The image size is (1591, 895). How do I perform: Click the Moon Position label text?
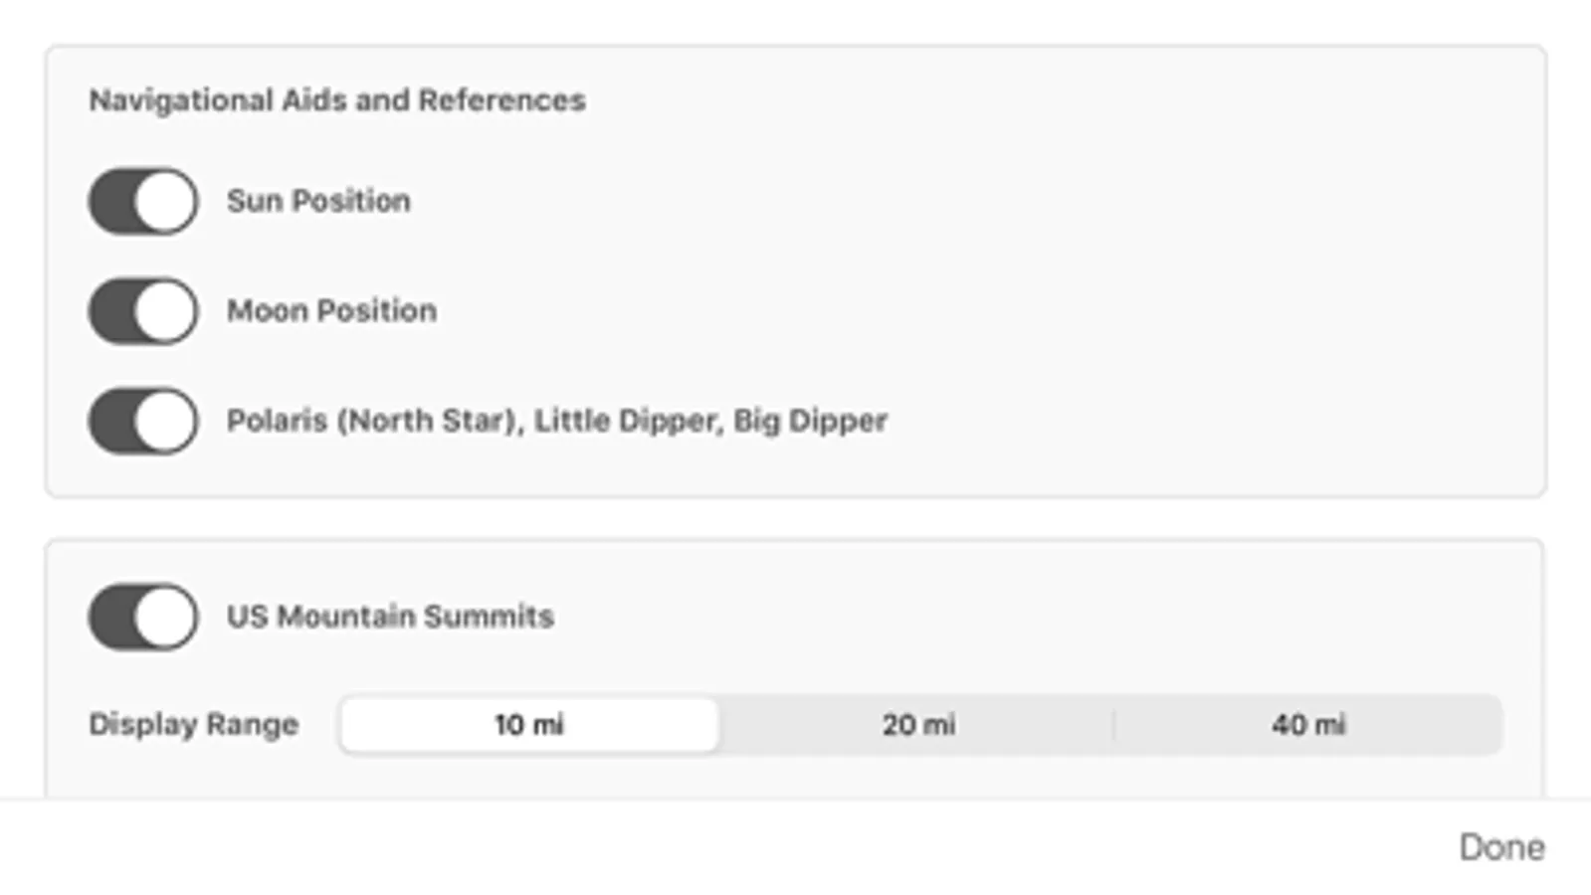[x=331, y=311]
